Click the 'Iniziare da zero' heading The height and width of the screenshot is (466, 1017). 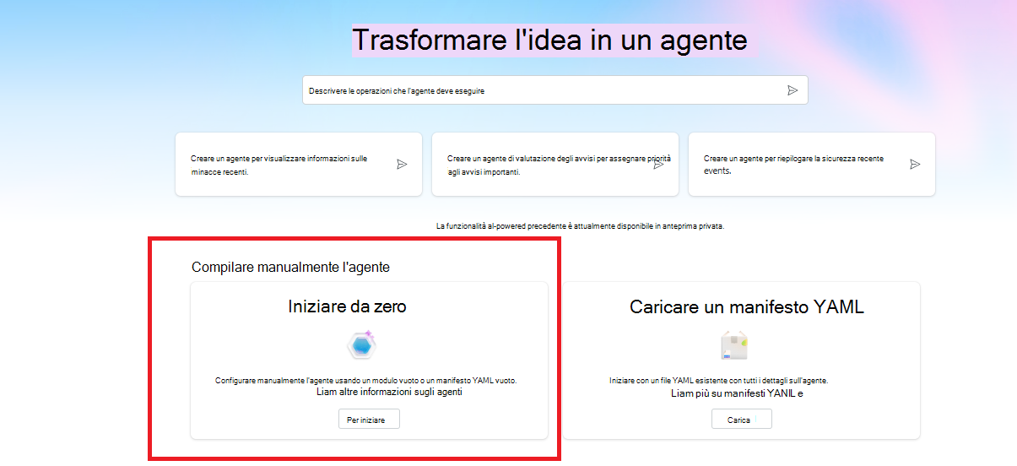[x=347, y=306]
